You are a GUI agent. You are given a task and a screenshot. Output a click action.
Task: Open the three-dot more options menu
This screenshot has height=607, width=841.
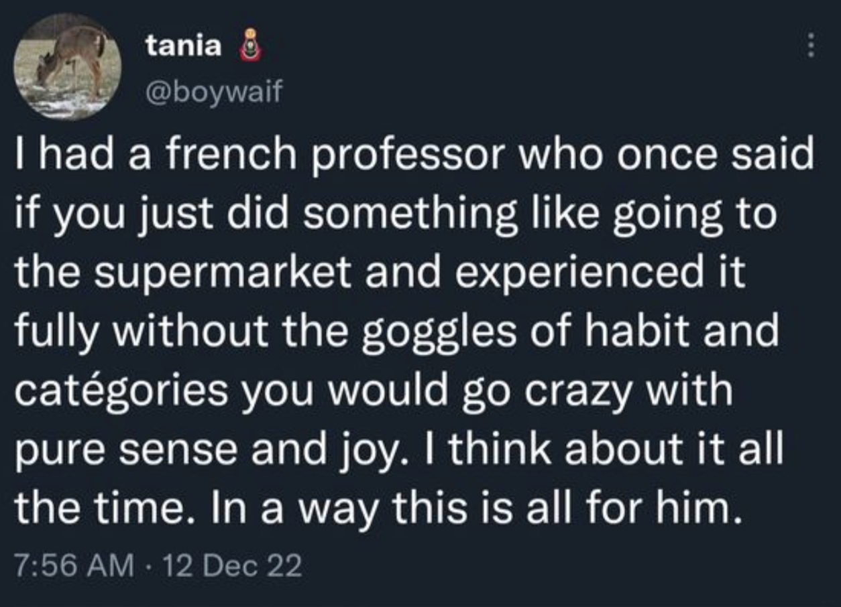811,45
